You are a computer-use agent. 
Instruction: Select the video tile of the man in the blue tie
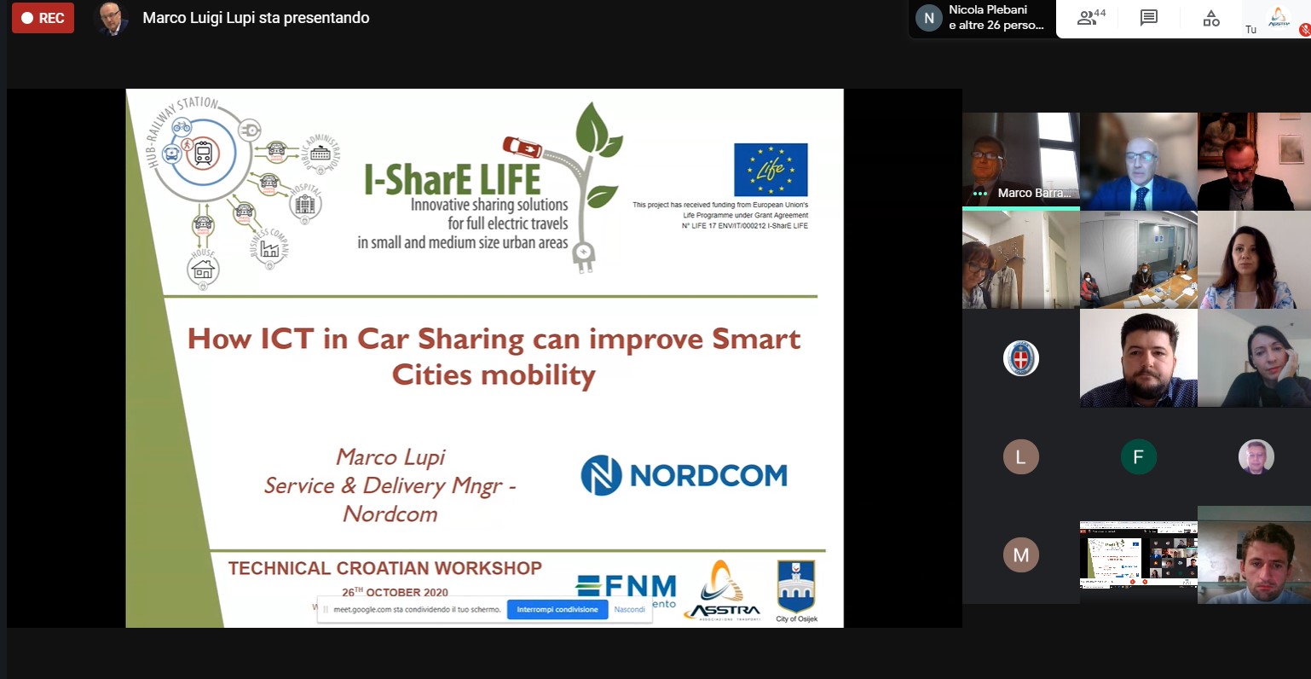point(1138,161)
